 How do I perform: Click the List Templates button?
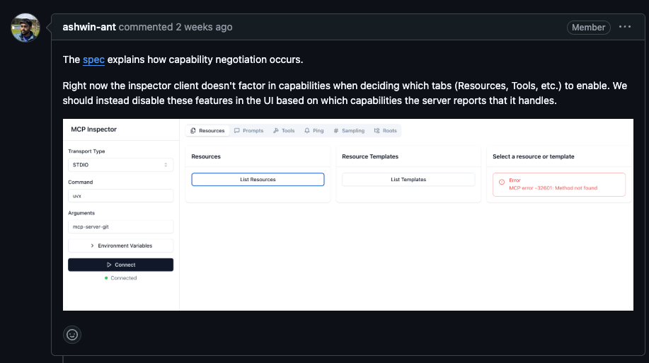coord(408,180)
